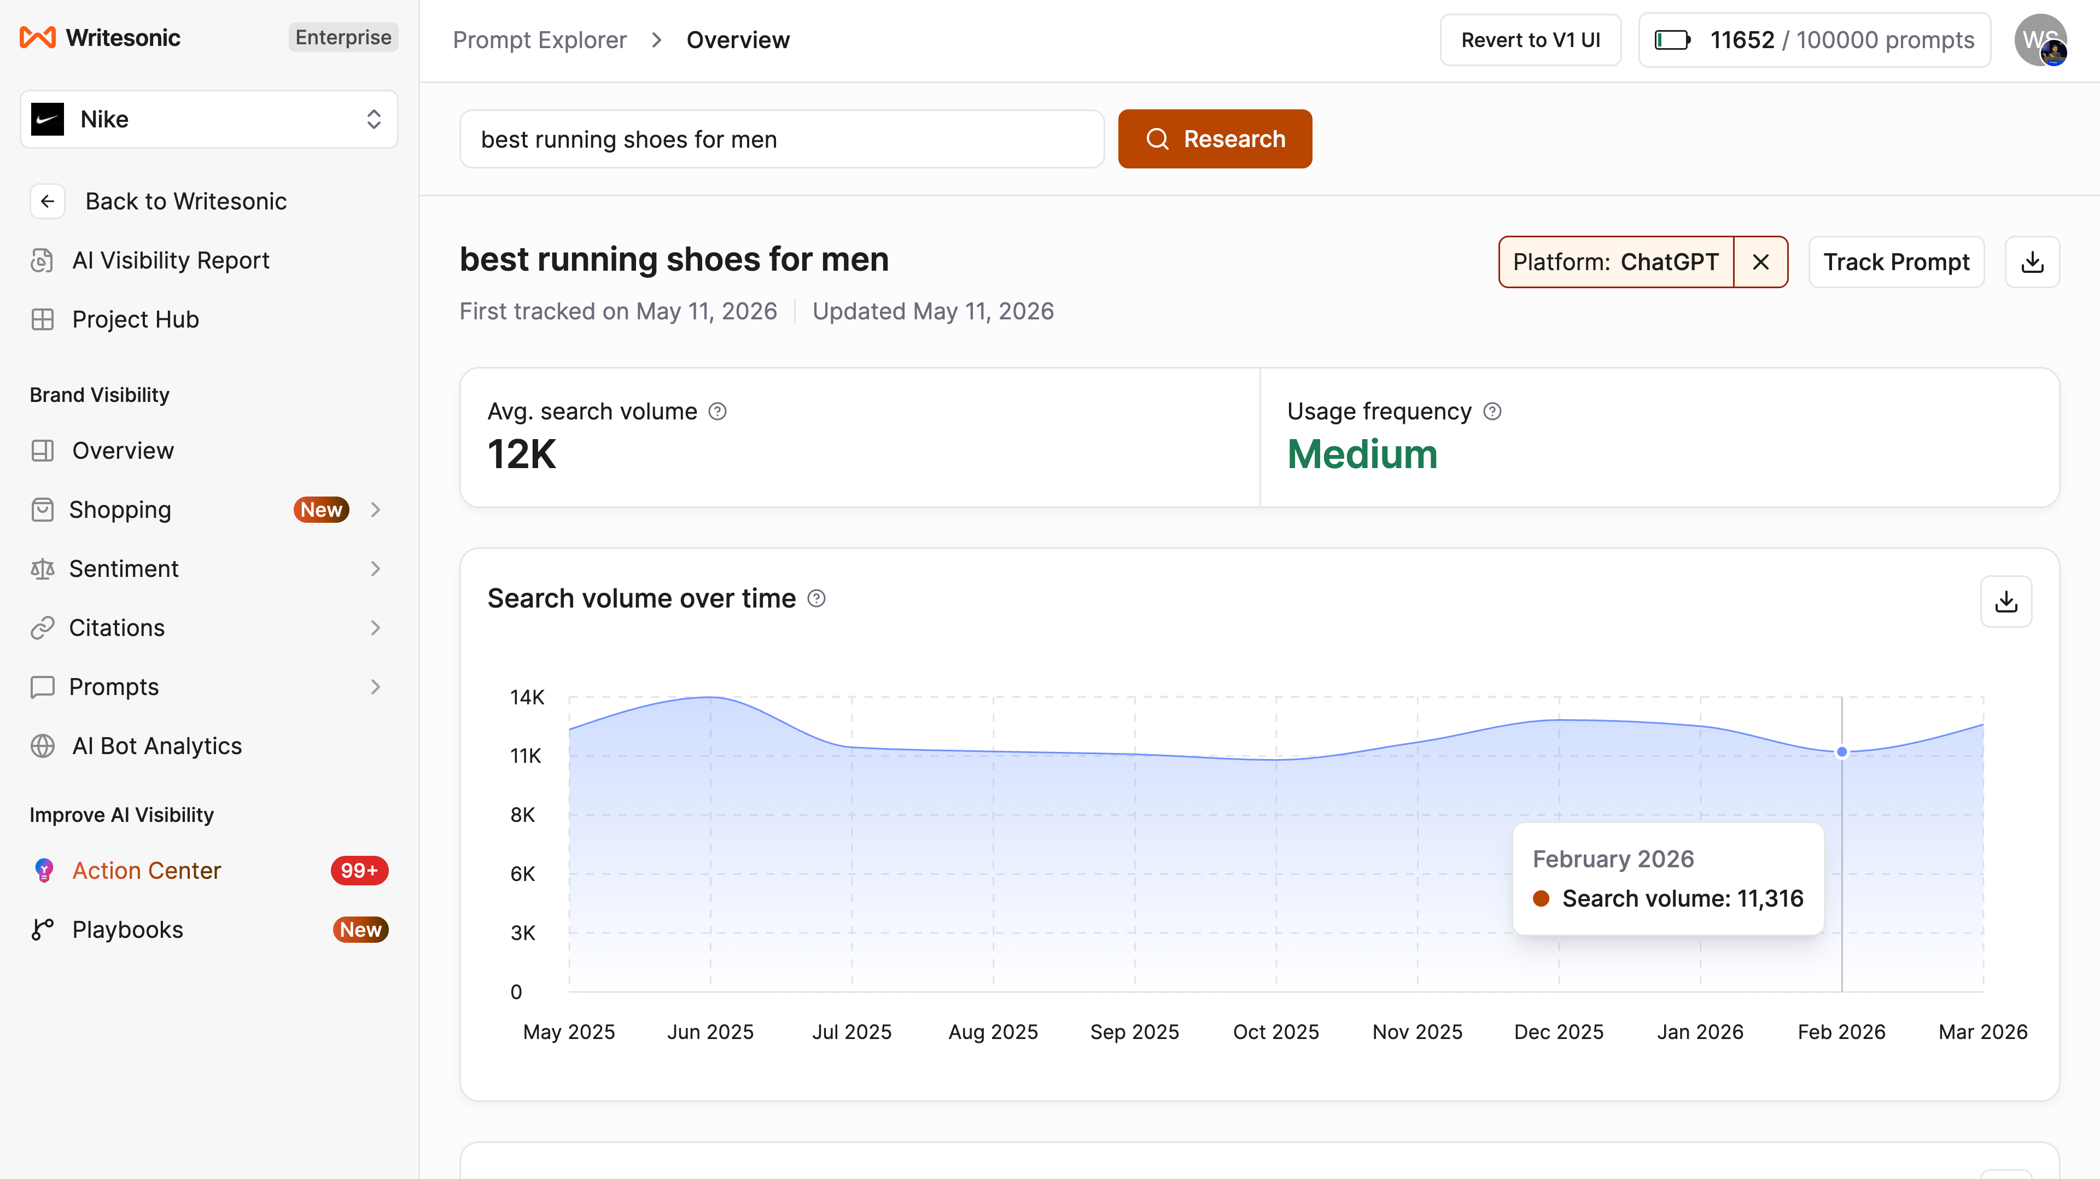Open AI Visibility Report from sidebar
The width and height of the screenshot is (2100, 1179).
(x=171, y=260)
